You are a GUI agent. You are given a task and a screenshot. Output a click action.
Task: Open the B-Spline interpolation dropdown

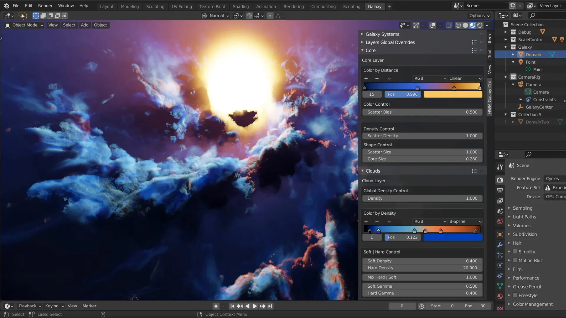coord(465,221)
